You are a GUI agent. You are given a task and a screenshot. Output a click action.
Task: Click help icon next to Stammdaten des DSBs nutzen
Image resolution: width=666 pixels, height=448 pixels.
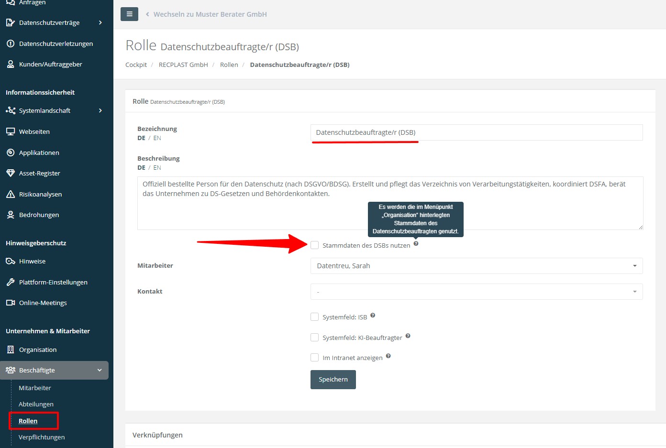tap(416, 244)
